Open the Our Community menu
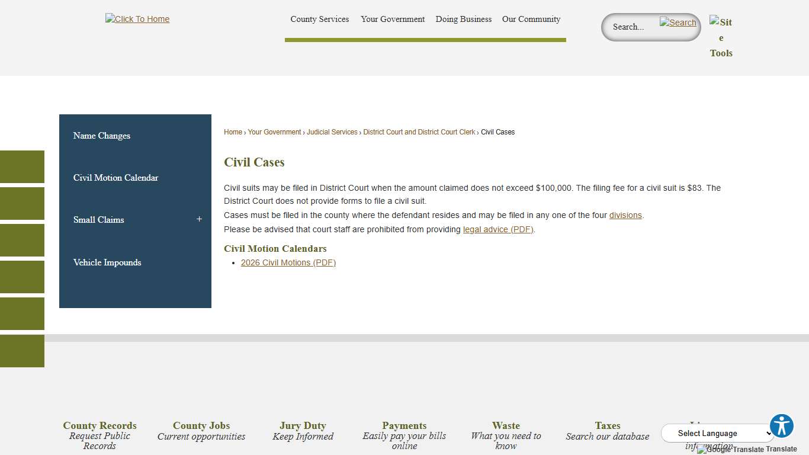The height and width of the screenshot is (455, 809). (x=531, y=19)
